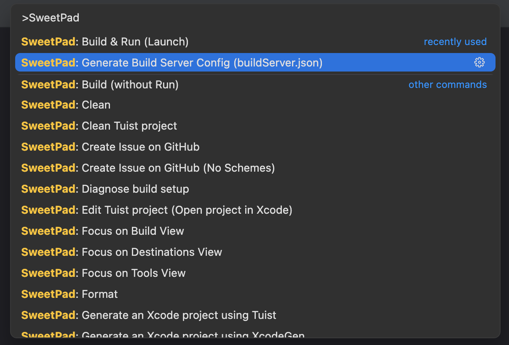Click the 'other commands' group label

point(447,85)
